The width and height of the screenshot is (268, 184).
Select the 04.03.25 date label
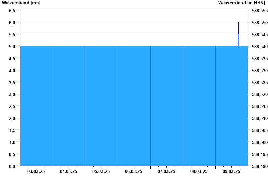[x=69, y=171]
